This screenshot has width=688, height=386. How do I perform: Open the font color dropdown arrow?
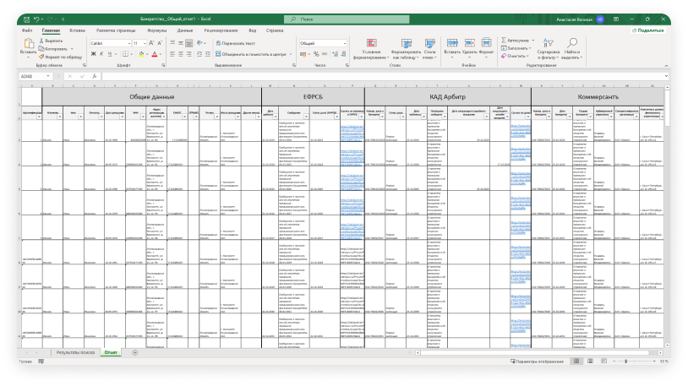pyautogui.click(x=161, y=54)
